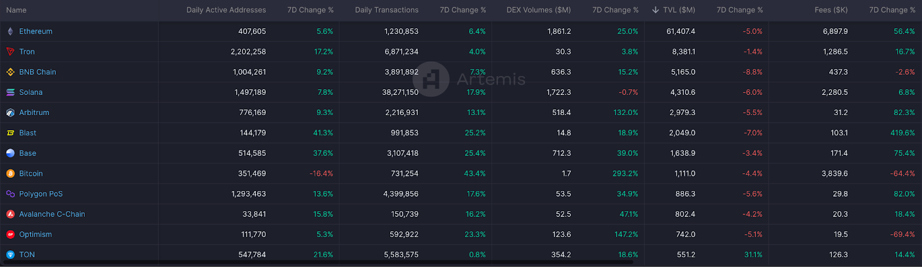The image size is (922, 267).
Task: Click the Avalanche C-Chain logo icon
Action: (10, 214)
